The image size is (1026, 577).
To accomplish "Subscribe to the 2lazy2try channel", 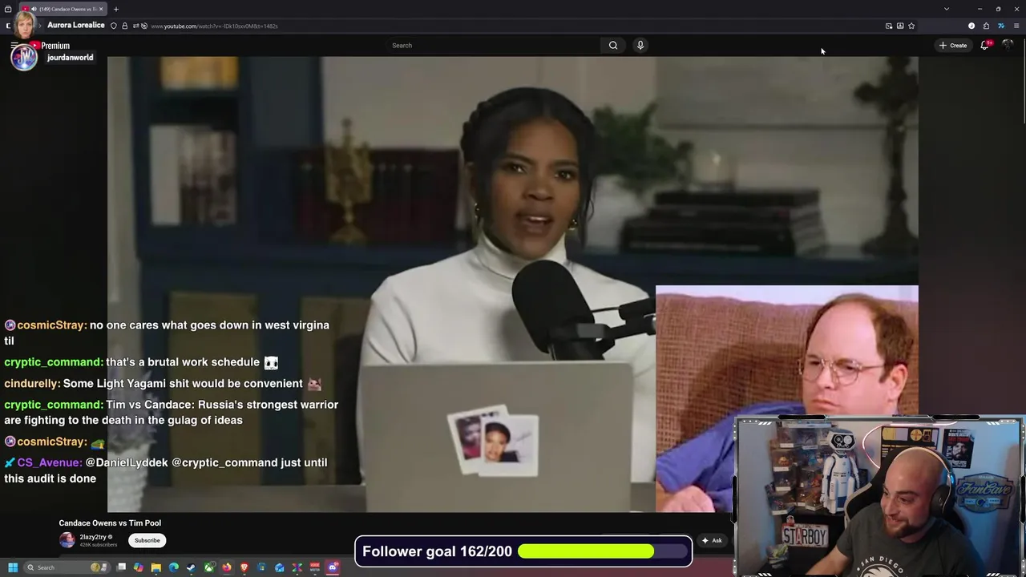I will tap(147, 540).
